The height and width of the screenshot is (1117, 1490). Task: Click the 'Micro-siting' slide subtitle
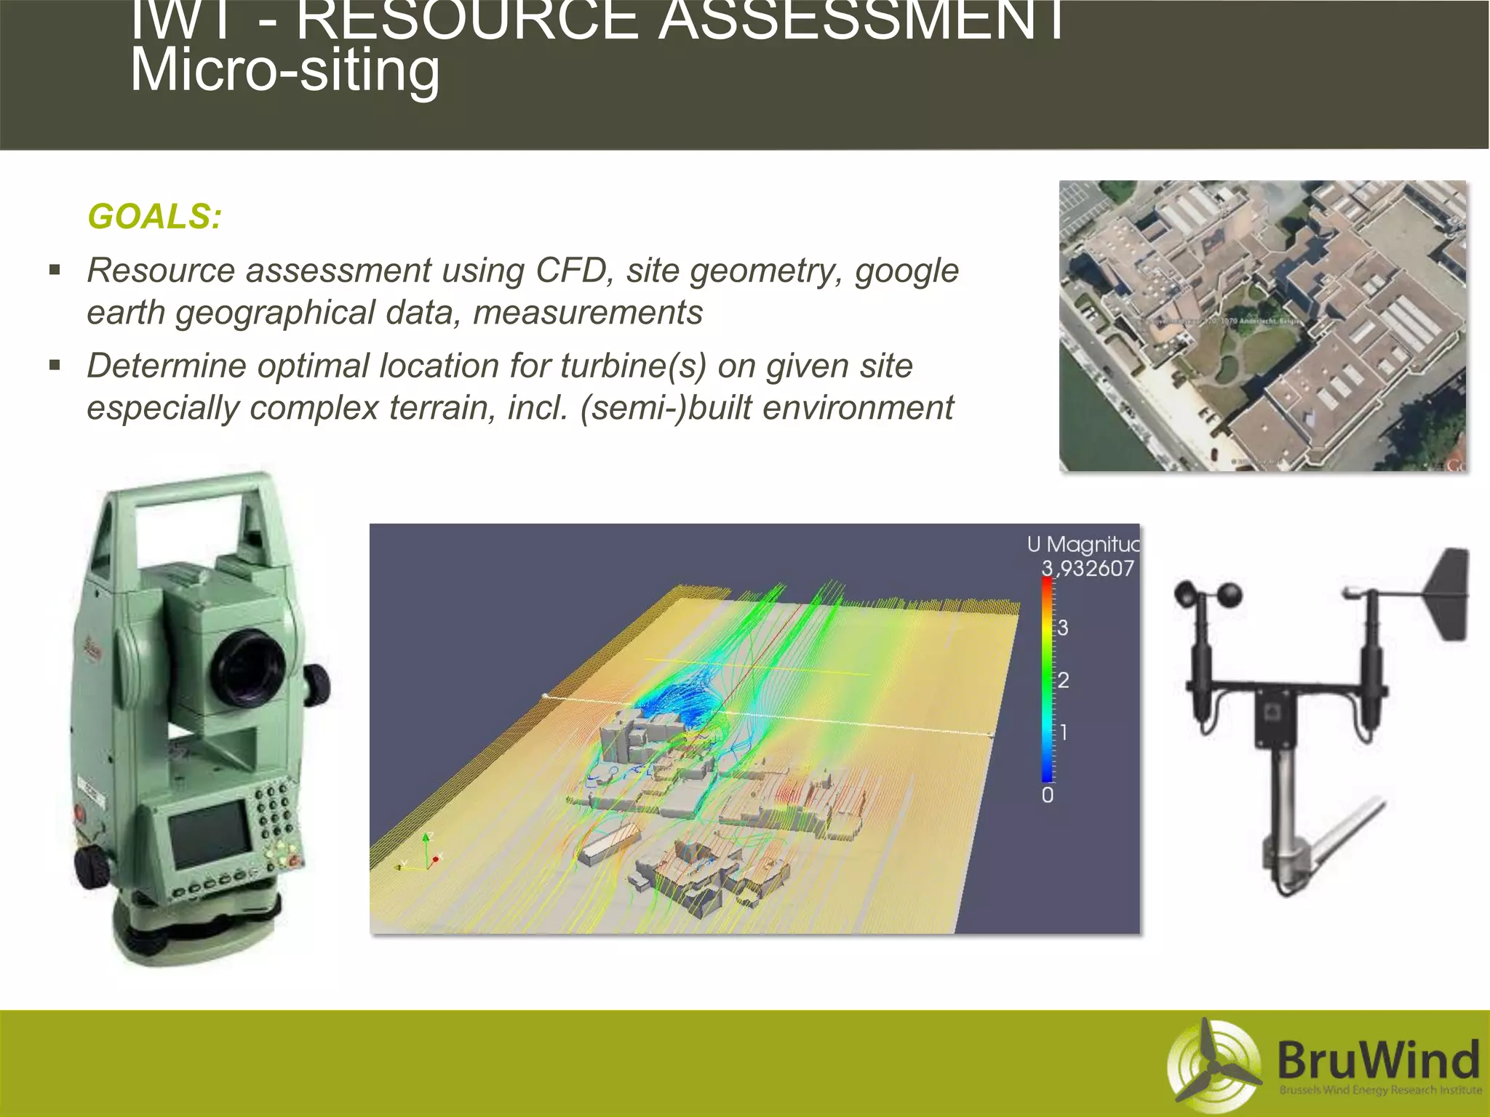(285, 71)
